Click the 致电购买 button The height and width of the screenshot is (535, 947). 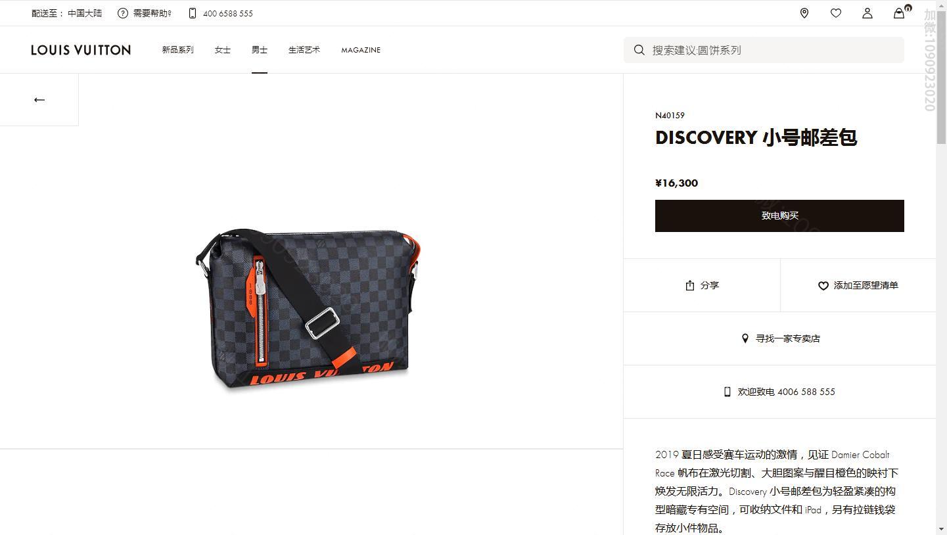coord(779,216)
